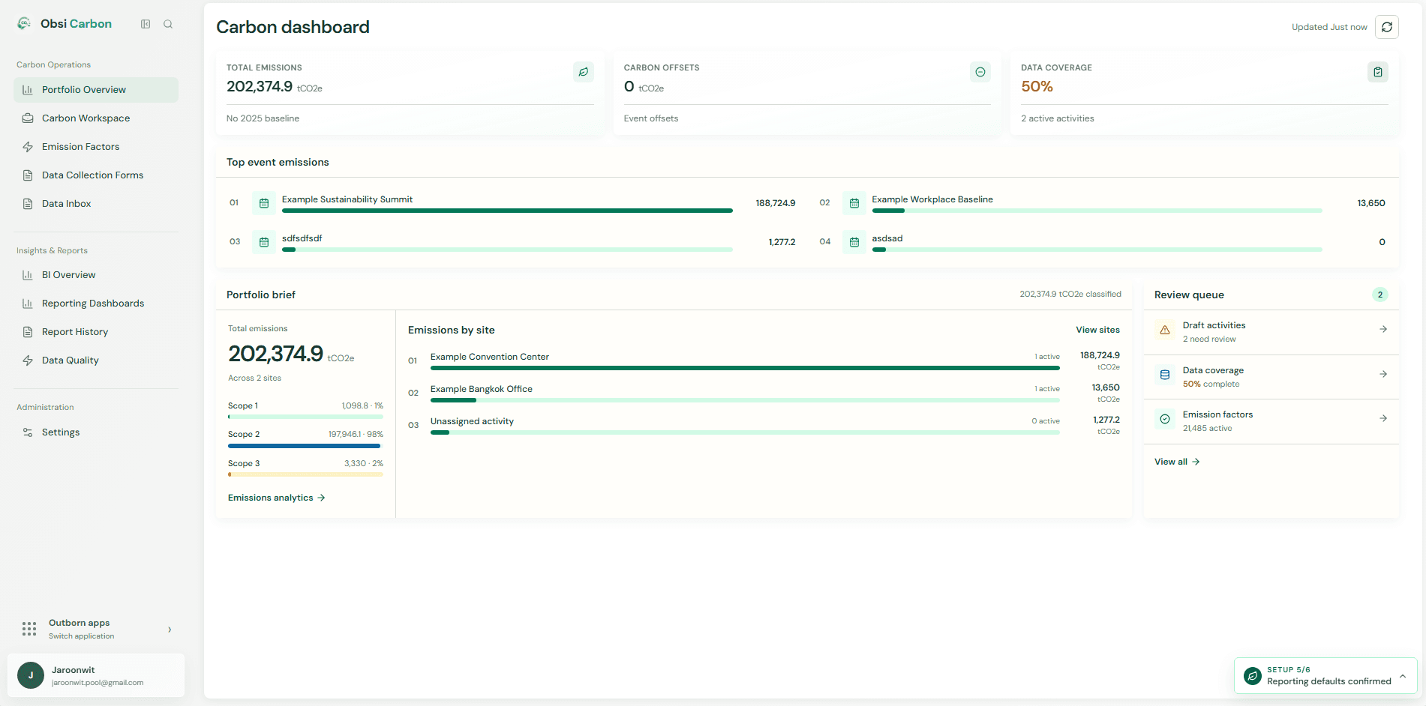Viewport: 1426px width, 706px height.
Task: Open Carbon Workspace from sidebar
Action: coord(96,118)
